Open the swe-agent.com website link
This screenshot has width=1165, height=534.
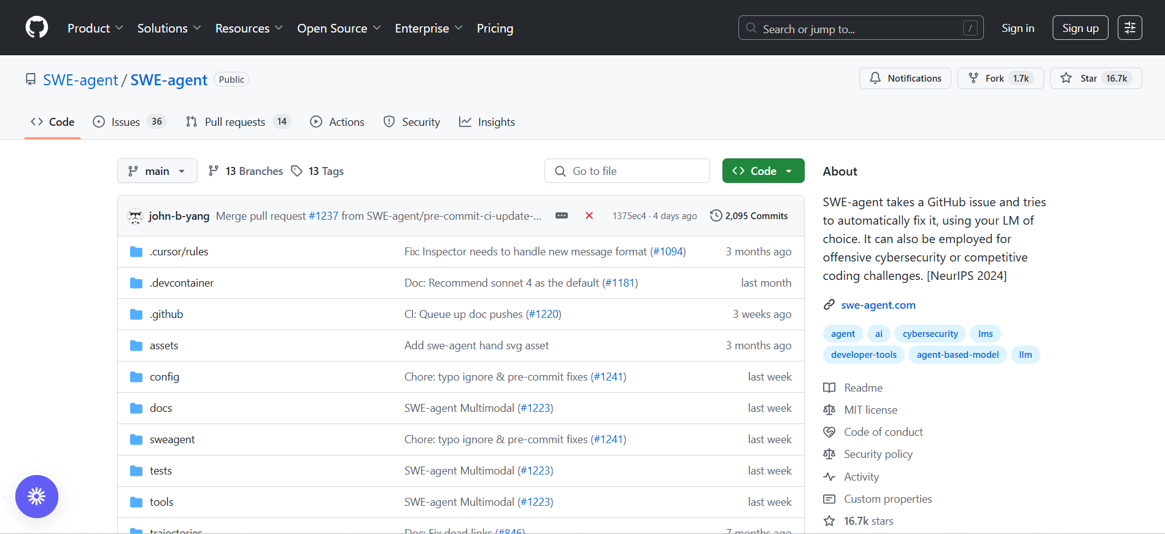click(878, 305)
